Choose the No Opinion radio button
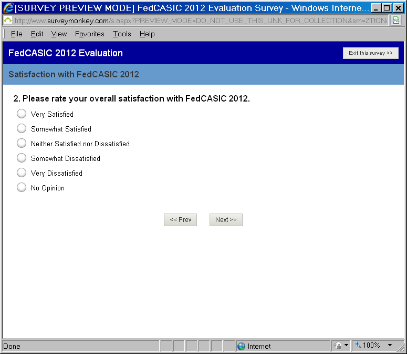This screenshot has height=354, width=407. (22, 187)
